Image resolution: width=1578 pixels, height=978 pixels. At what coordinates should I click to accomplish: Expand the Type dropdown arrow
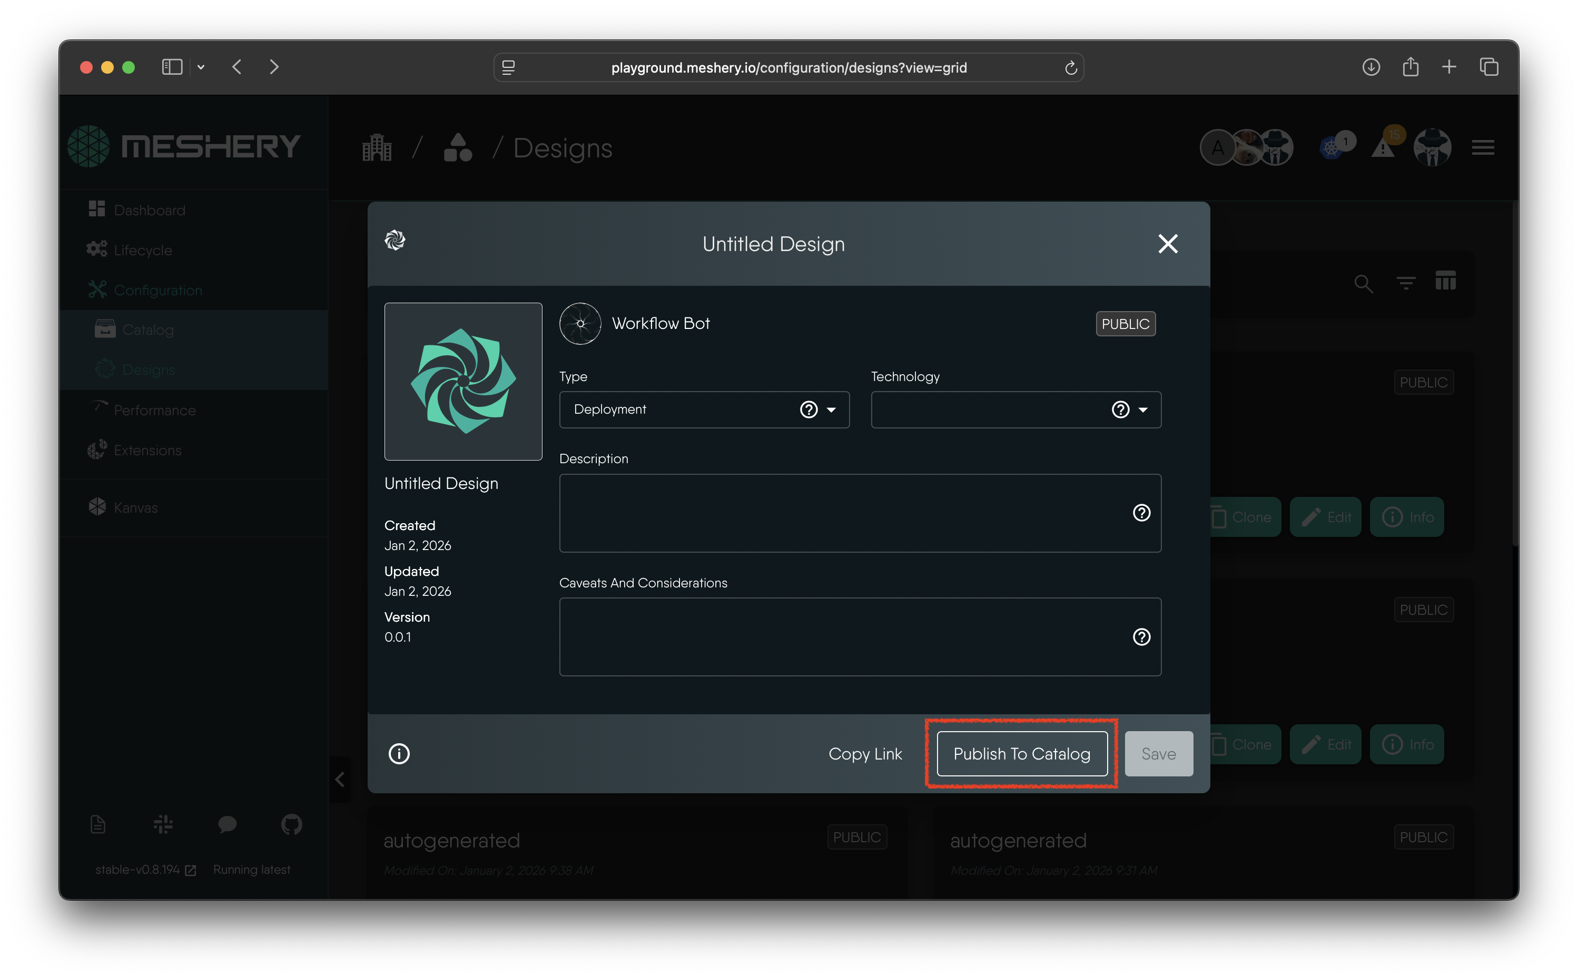(x=831, y=410)
